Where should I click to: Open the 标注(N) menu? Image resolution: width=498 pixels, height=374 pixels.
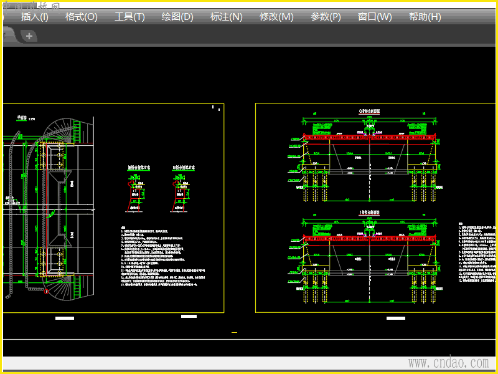[x=226, y=17]
